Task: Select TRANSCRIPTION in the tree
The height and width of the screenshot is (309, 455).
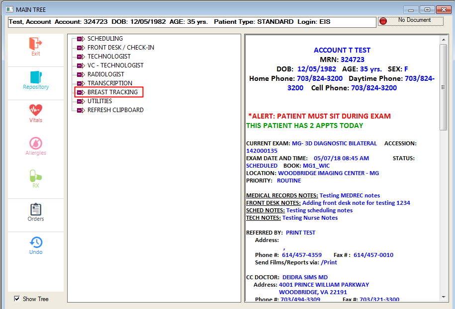Action: coord(109,83)
